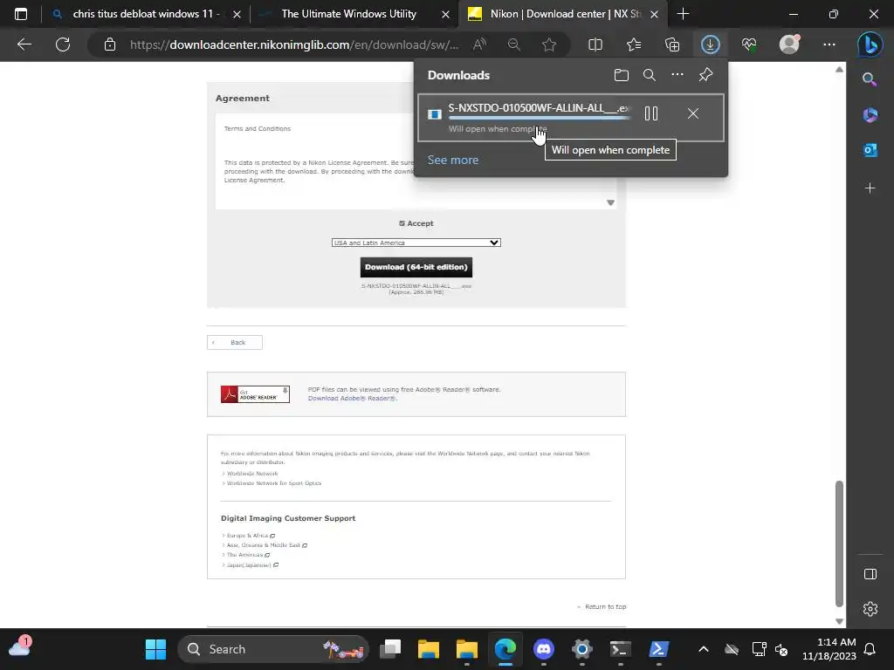Open Discord from the taskbar
894x670 pixels.
pyautogui.click(x=543, y=649)
